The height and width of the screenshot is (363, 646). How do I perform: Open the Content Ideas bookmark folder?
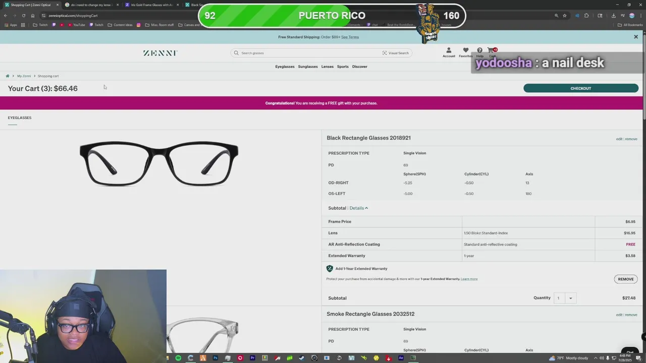pos(120,25)
